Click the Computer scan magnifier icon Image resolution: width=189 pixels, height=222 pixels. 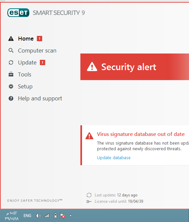(x=11, y=51)
